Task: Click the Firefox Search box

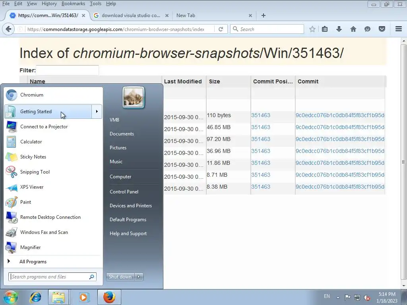Action: 267,29
